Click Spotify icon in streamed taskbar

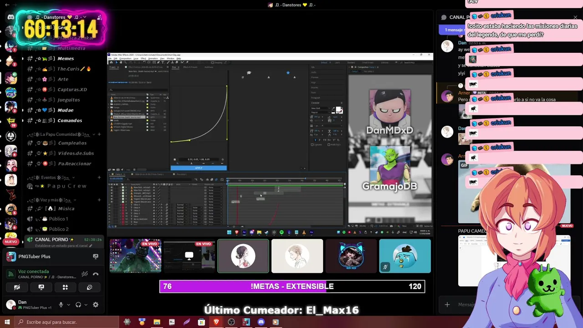[x=281, y=232]
